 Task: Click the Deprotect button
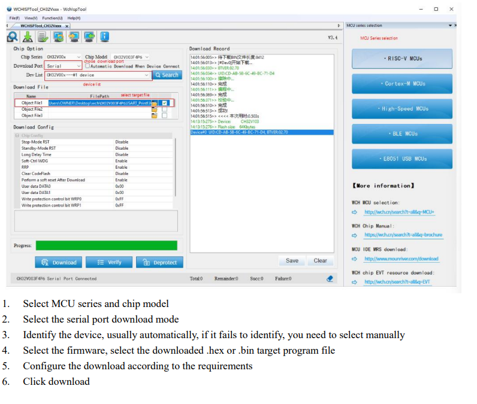159,262
